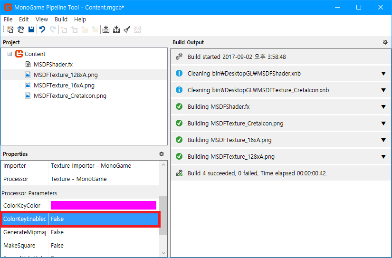Click the New Folder toolbar icon
The width and height of the screenshot is (392, 258).
85,29
